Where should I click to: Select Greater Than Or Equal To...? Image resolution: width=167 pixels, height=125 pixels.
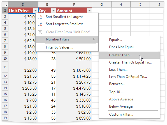[130, 62]
